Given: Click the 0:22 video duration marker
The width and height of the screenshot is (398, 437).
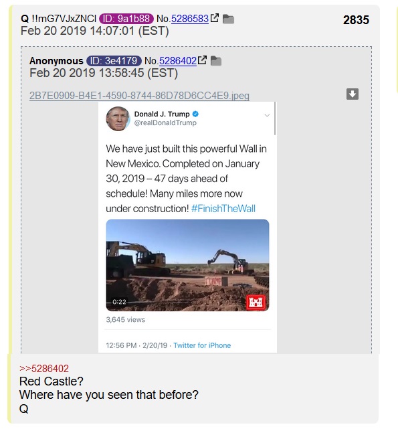Looking at the screenshot, I should click(119, 302).
